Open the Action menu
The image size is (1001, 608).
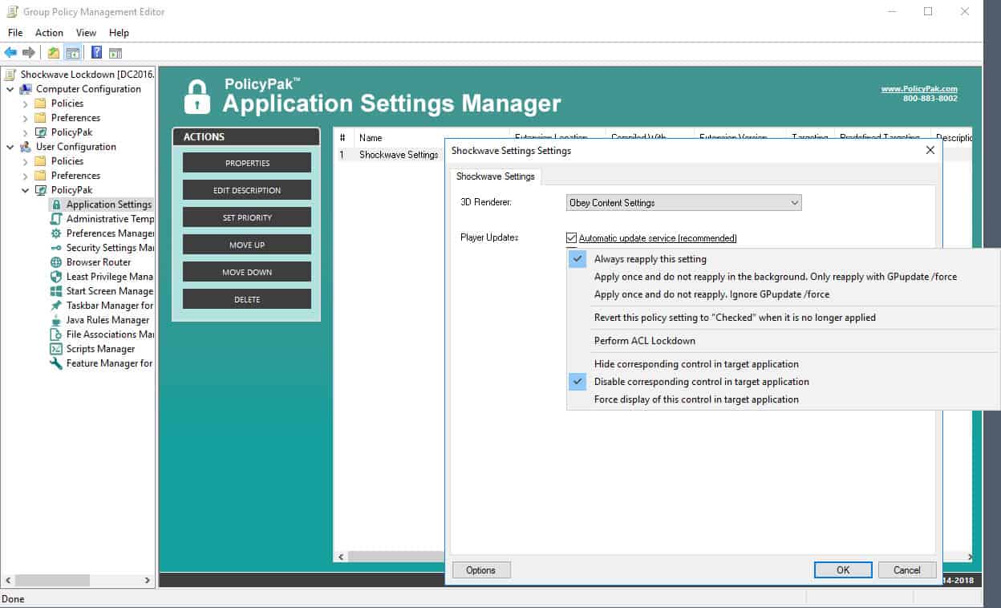pos(49,33)
